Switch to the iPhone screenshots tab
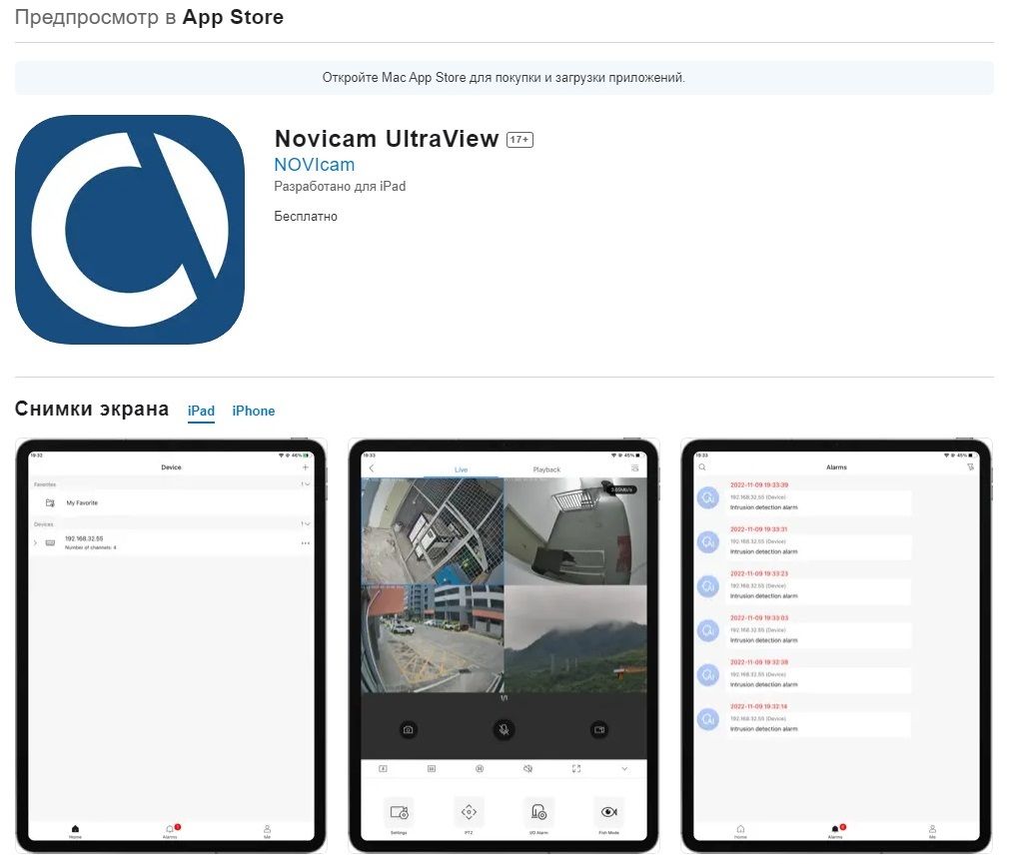 pos(254,412)
